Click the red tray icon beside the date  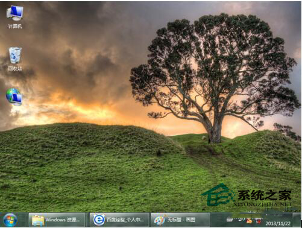259,221
